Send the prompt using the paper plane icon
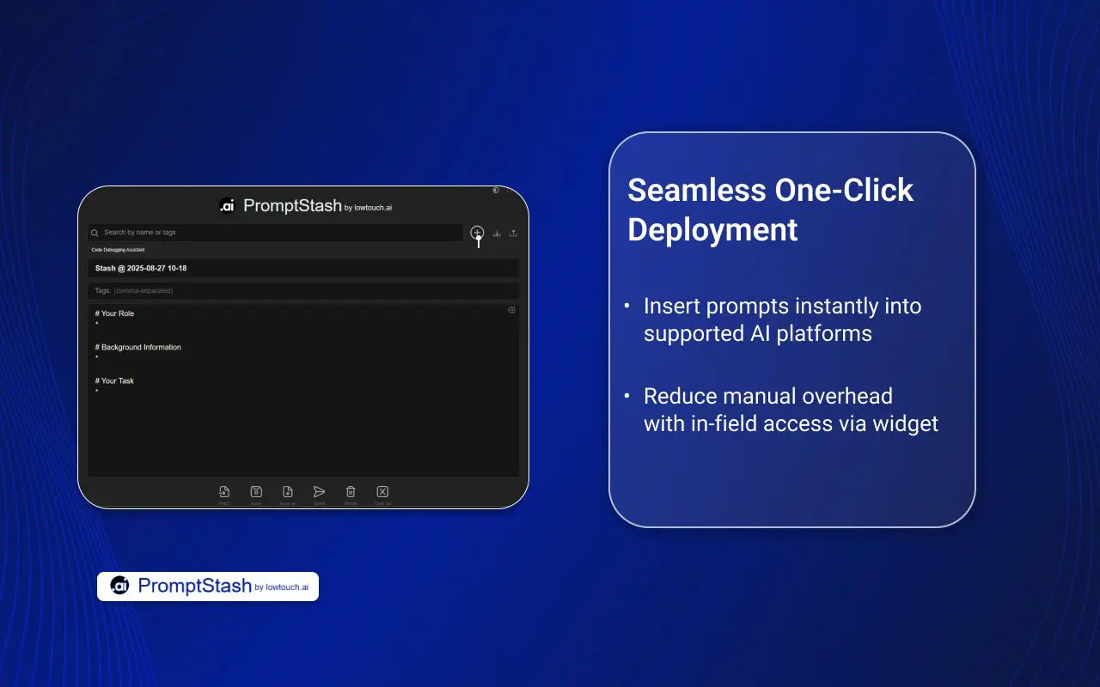 tap(319, 492)
